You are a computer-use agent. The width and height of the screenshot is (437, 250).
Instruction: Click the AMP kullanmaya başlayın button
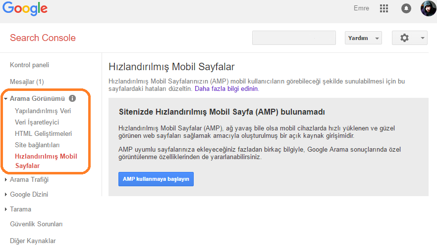click(x=156, y=179)
